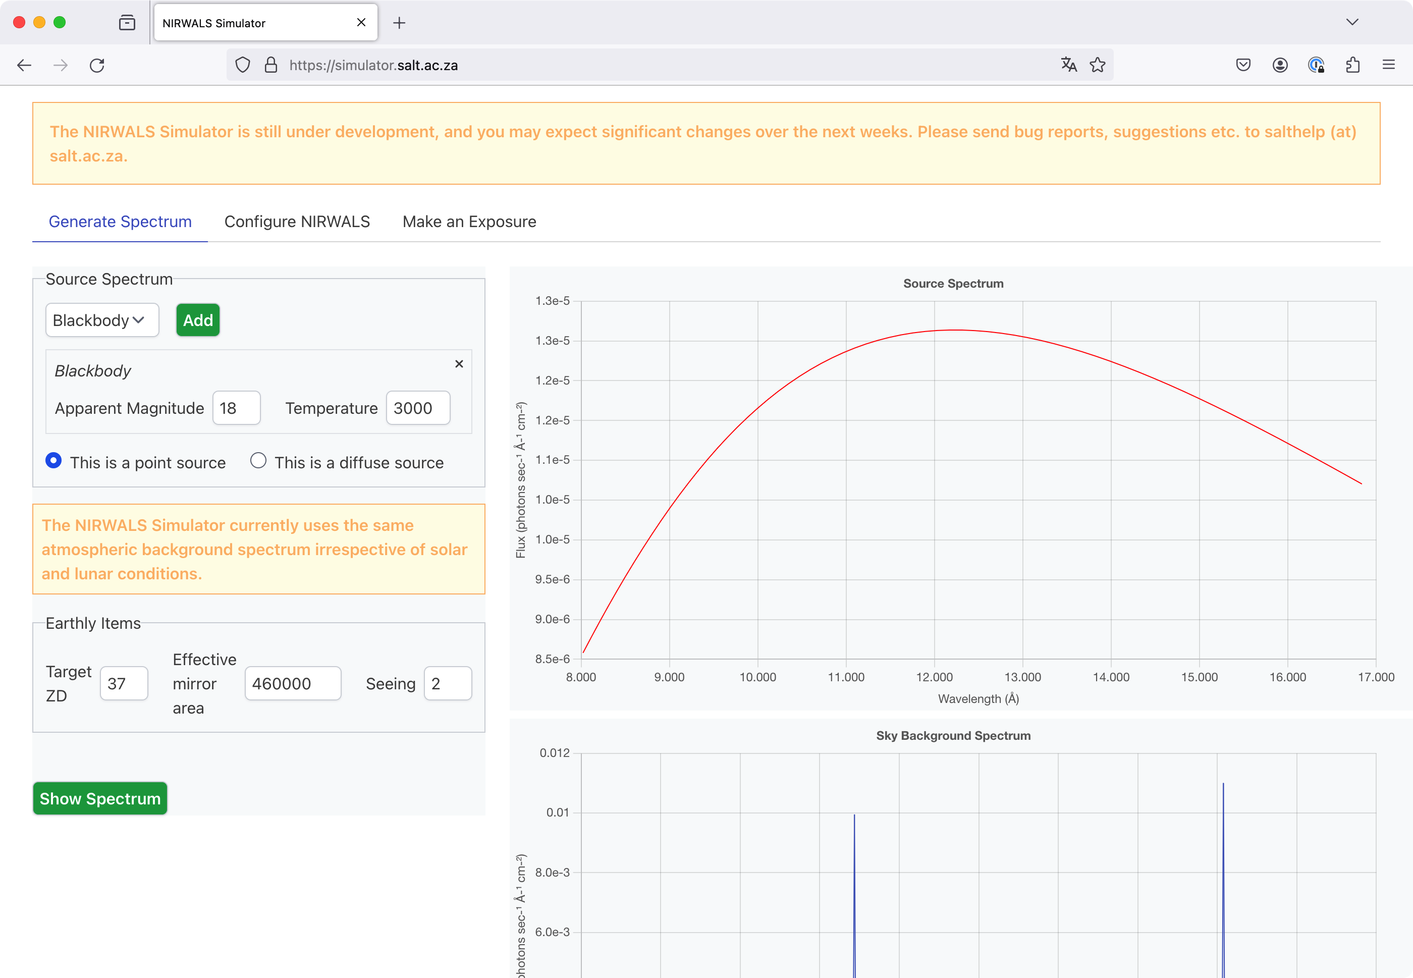1413x978 pixels.
Task: Click the Temperature input field
Action: point(418,408)
